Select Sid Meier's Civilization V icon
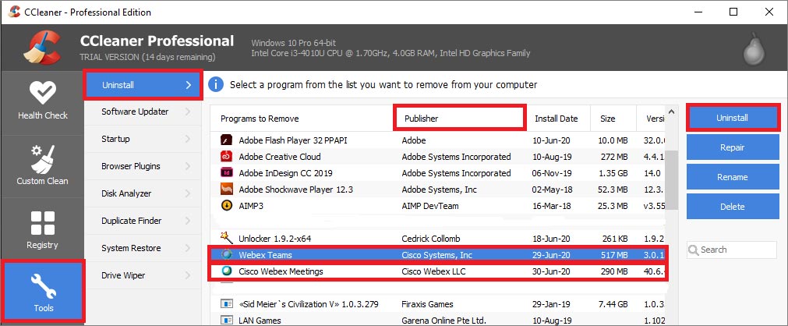 click(x=226, y=304)
